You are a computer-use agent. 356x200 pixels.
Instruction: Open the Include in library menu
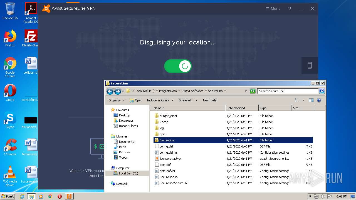click(160, 100)
